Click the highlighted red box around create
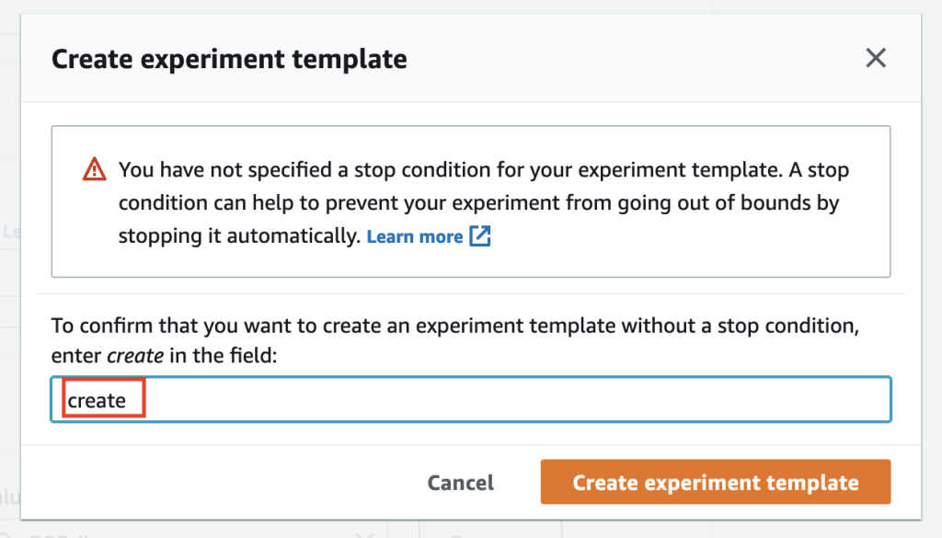This screenshot has width=942, height=538. pyautogui.click(x=103, y=399)
